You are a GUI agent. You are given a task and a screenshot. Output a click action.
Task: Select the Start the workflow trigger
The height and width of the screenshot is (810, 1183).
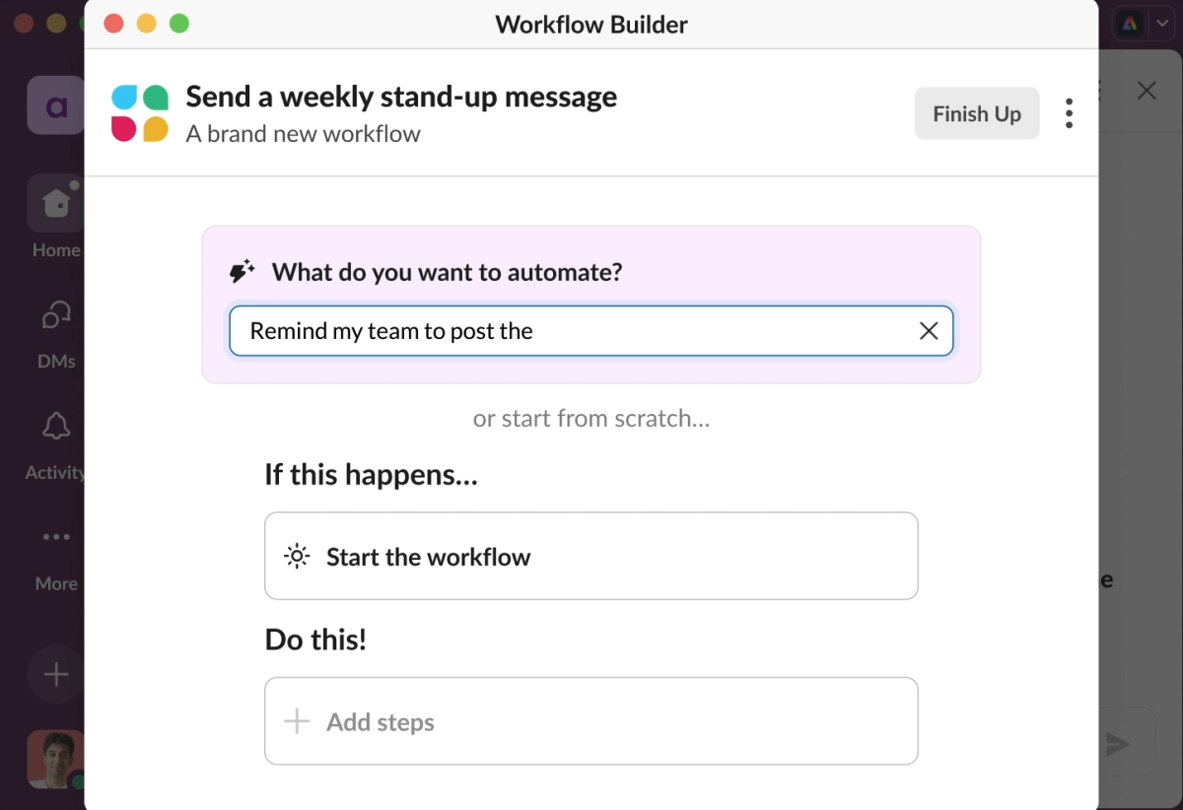[591, 556]
